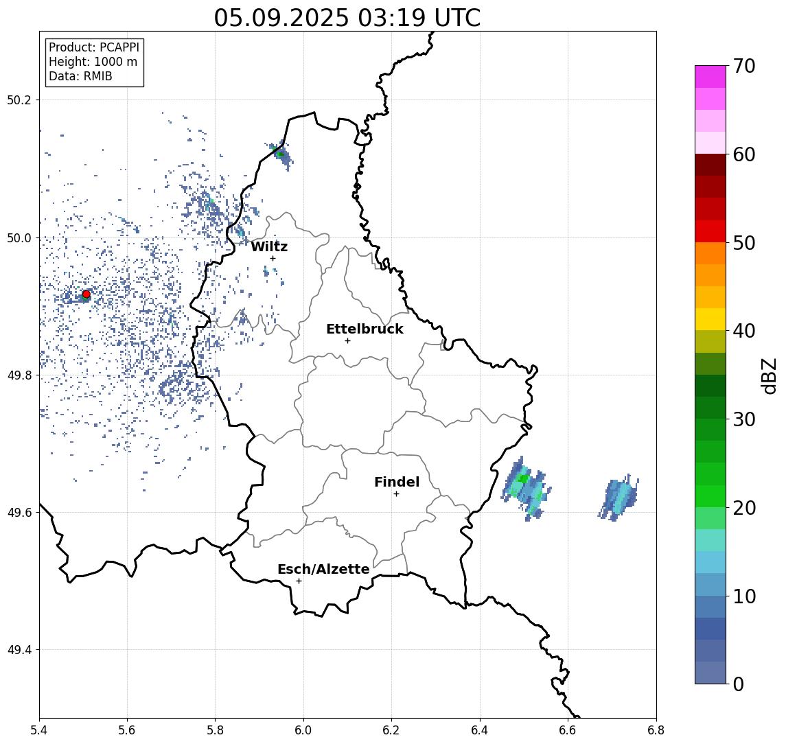Click the dBZ colorbar label
Screen dimensions: 786x744
coord(768,376)
